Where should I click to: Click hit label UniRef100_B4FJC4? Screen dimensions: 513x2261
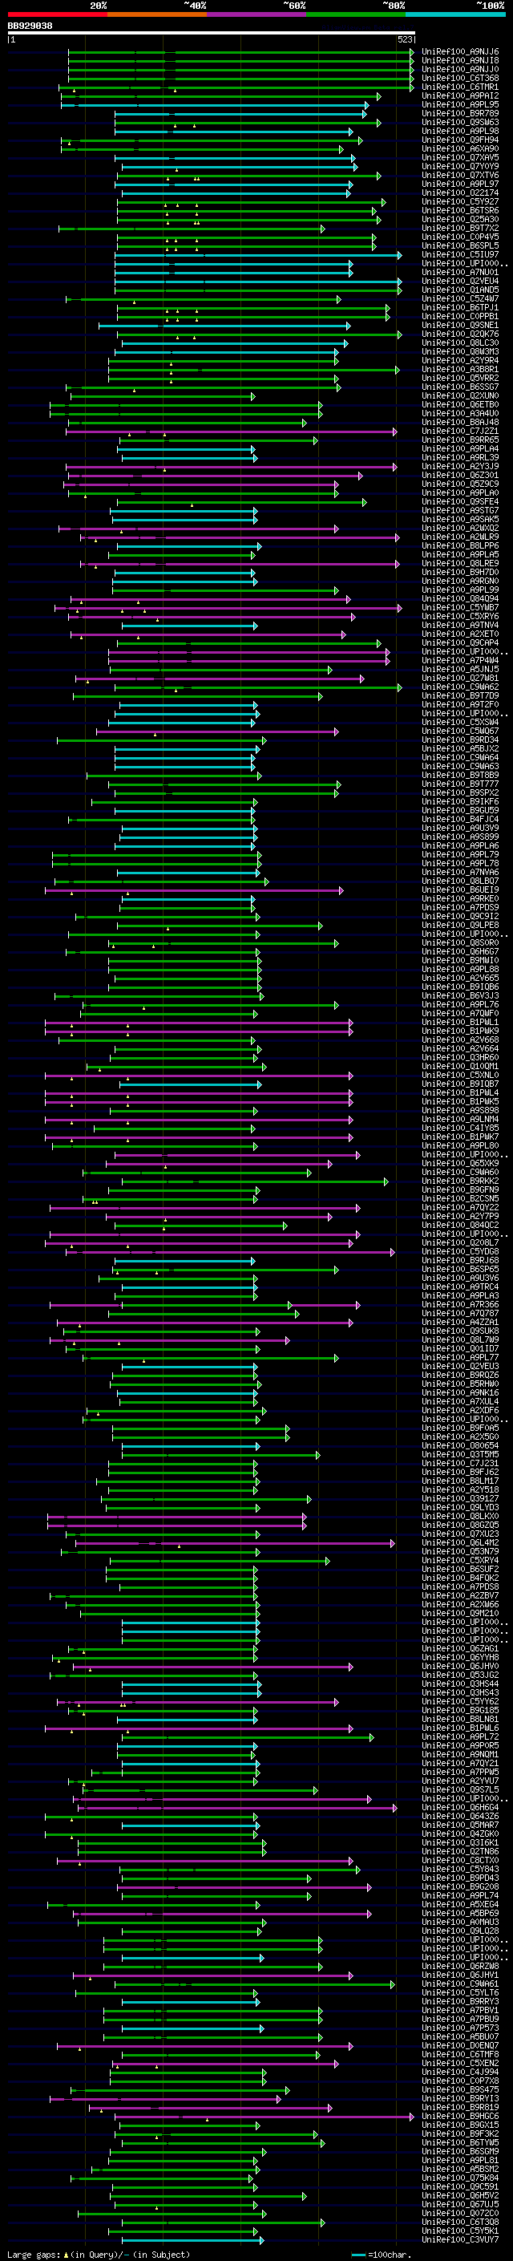[460, 820]
